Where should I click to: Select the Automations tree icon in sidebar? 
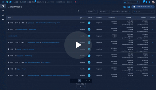tap(3, 6)
